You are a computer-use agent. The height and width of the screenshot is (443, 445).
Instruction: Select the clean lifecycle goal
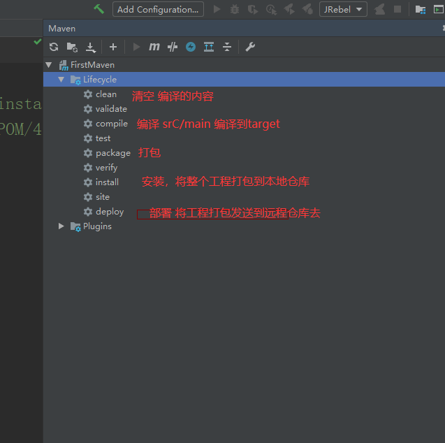click(x=106, y=94)
